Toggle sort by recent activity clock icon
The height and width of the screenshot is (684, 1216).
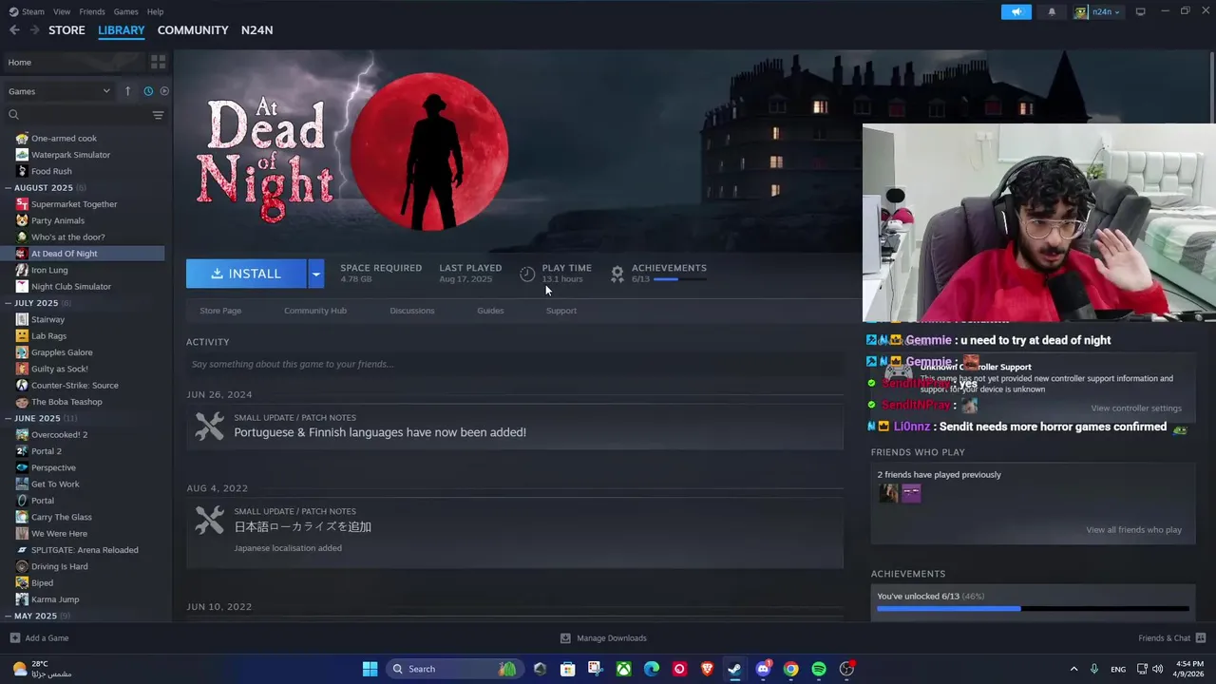[x=148, y=91]
